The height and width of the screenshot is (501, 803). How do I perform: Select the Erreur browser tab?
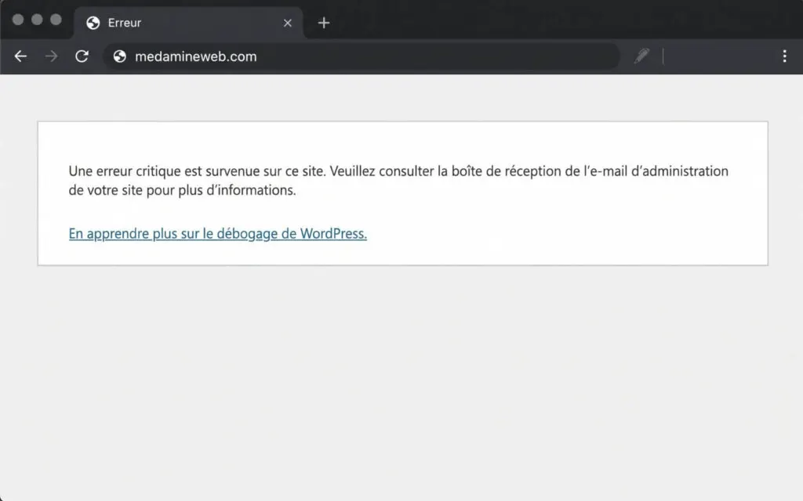[188, 23]
